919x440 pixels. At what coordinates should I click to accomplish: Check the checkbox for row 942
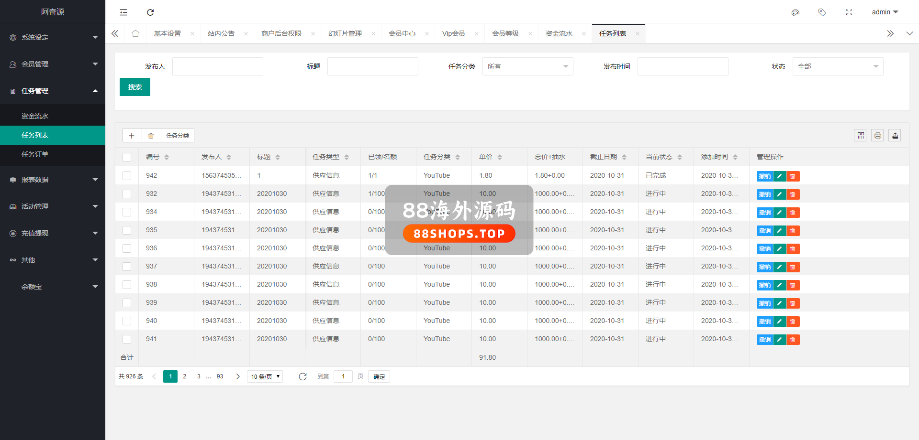coord(127,176)
